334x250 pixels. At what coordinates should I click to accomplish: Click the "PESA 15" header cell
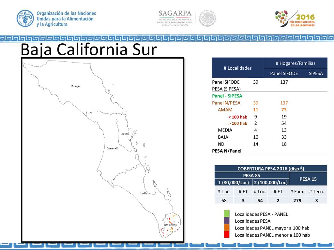click(x=308, y=179)
